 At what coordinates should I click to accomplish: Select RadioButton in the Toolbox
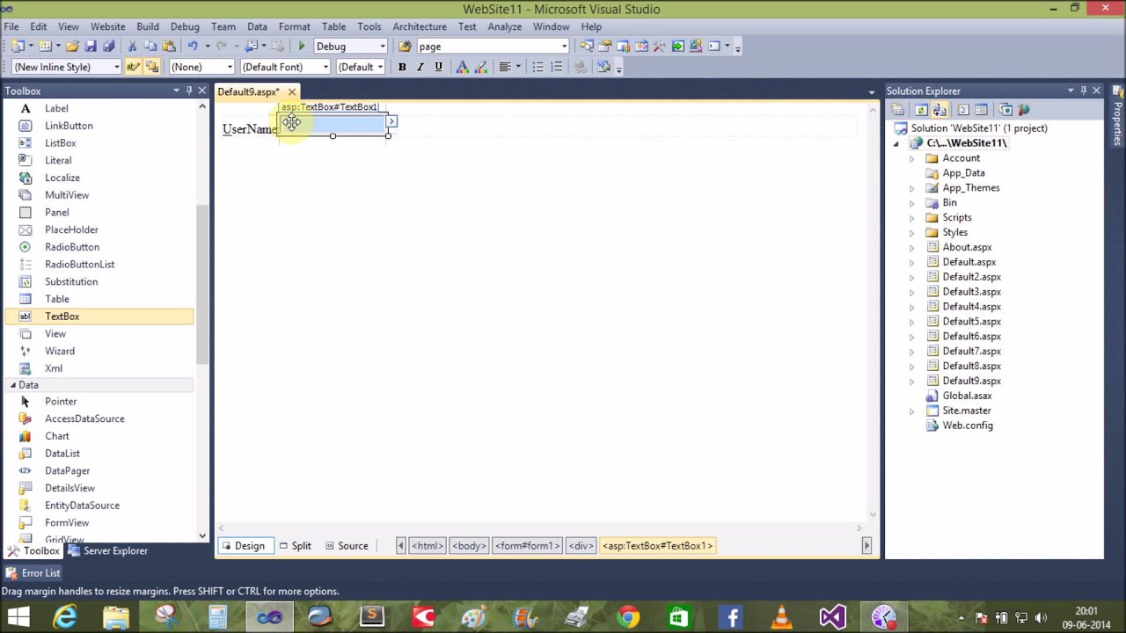tap(72, 247)
